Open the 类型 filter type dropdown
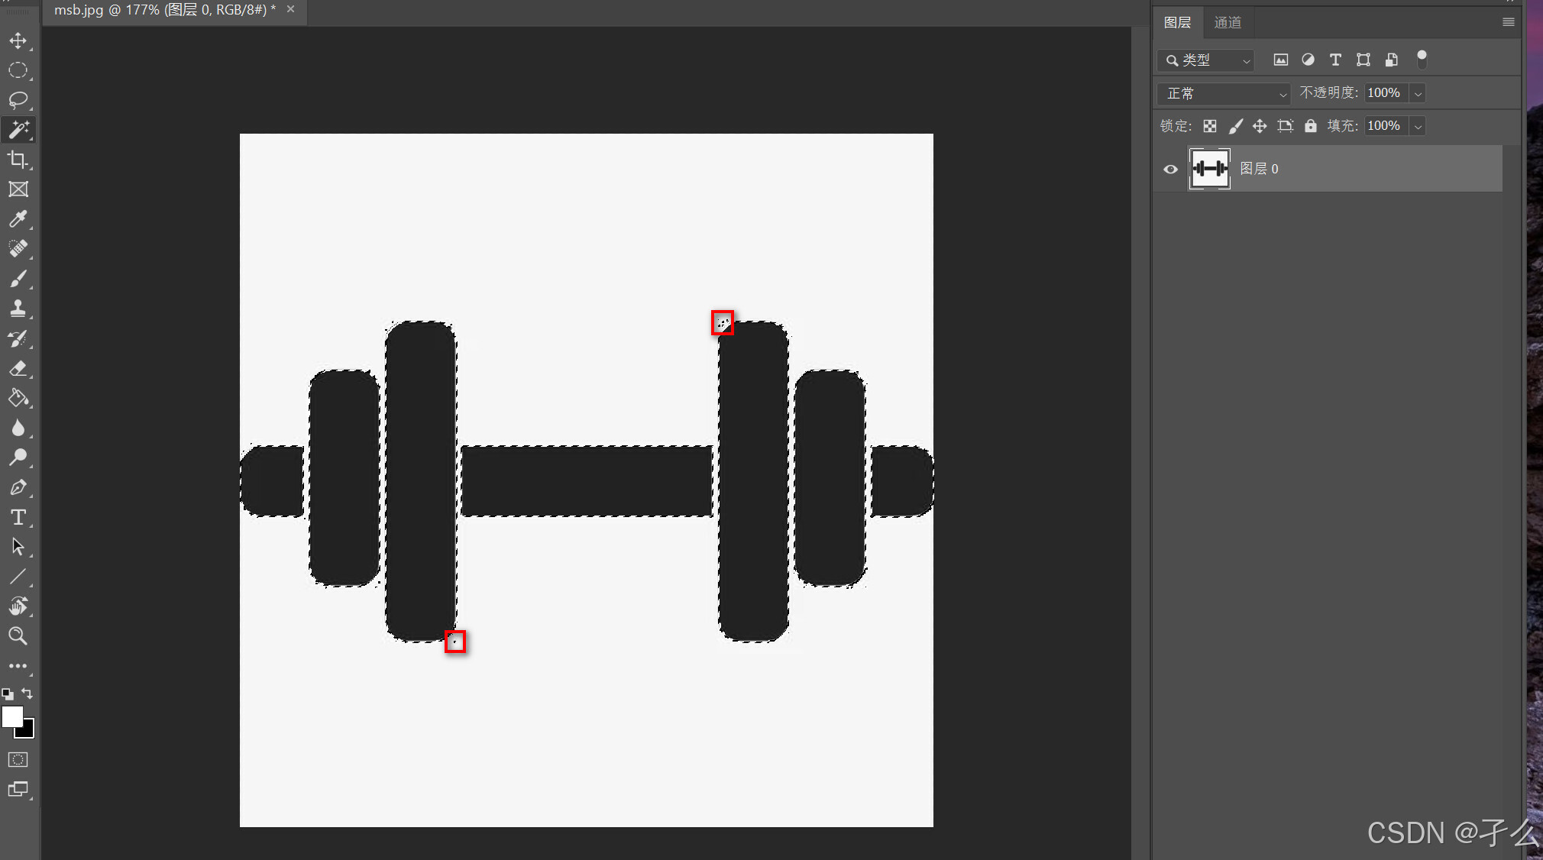The height and width of the screenshot is (860, 1543). click(1206, 60)
